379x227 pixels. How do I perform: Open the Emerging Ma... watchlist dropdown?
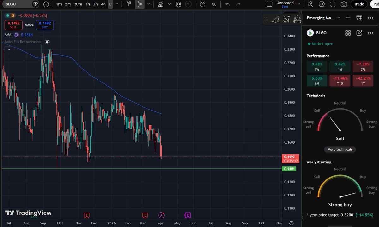click(323, 18)
